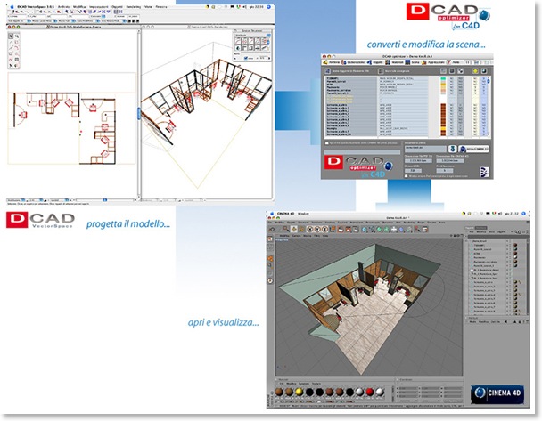The height and width of the screenshot is (421, 542).
Task: Click the grid icon beside 'Materiale assegnato' header
Action: [381, 71]
